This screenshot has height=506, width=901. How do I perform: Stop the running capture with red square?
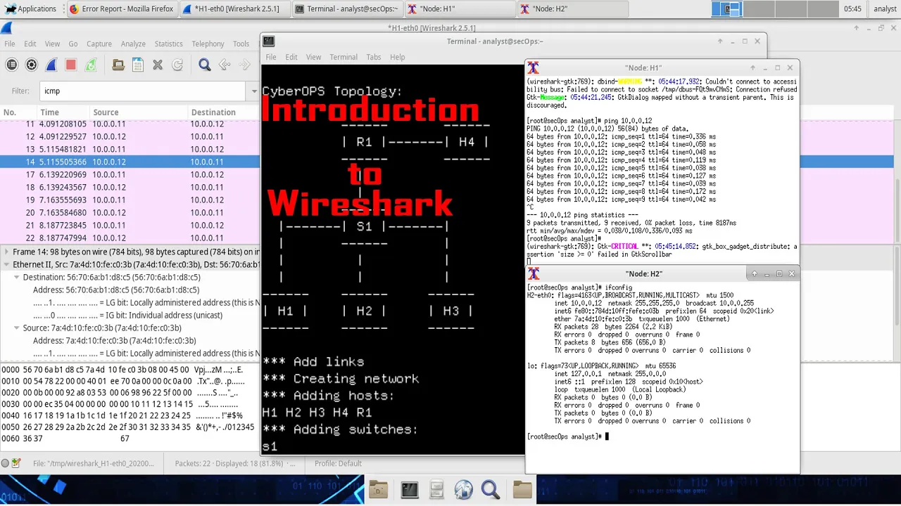pyautogui.click(x=71, y=65)
